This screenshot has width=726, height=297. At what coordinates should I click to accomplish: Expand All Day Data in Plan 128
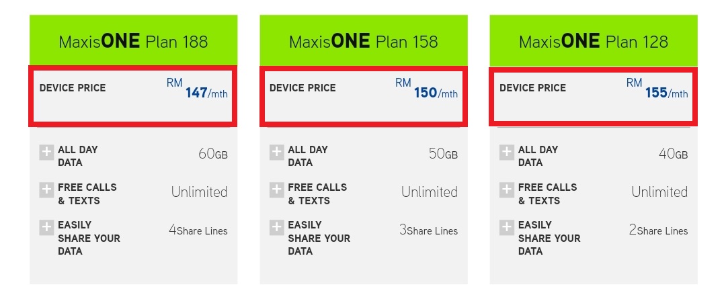tap(506, 153)
